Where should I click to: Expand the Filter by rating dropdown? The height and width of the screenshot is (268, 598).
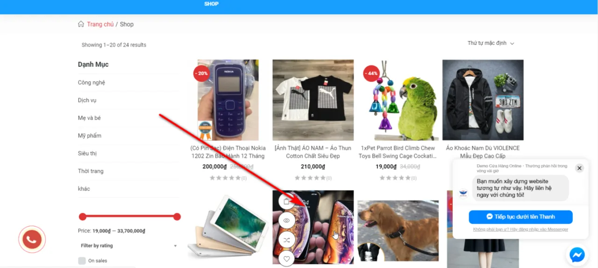(129, 246)
